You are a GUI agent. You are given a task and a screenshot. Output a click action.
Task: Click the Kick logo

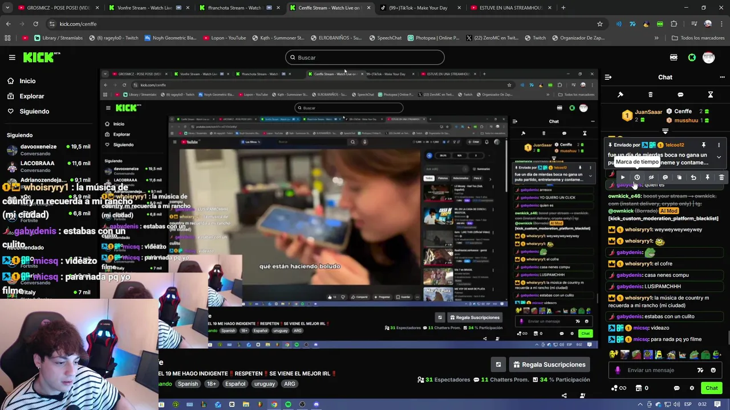tap(42, 57)
